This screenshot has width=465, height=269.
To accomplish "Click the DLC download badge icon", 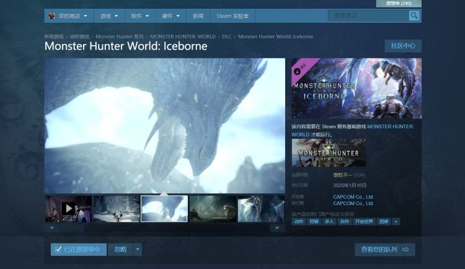I will 297,71.
